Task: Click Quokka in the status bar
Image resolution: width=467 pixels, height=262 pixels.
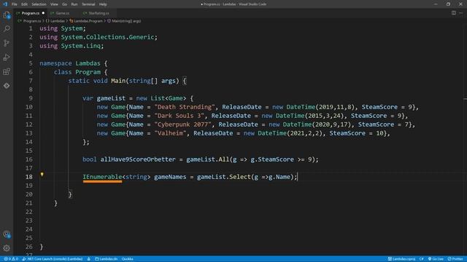Action: tap(128, 259)
